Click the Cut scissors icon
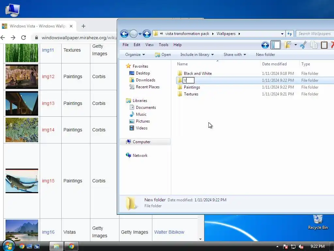334x251 pixels. [x=303, y=45]
